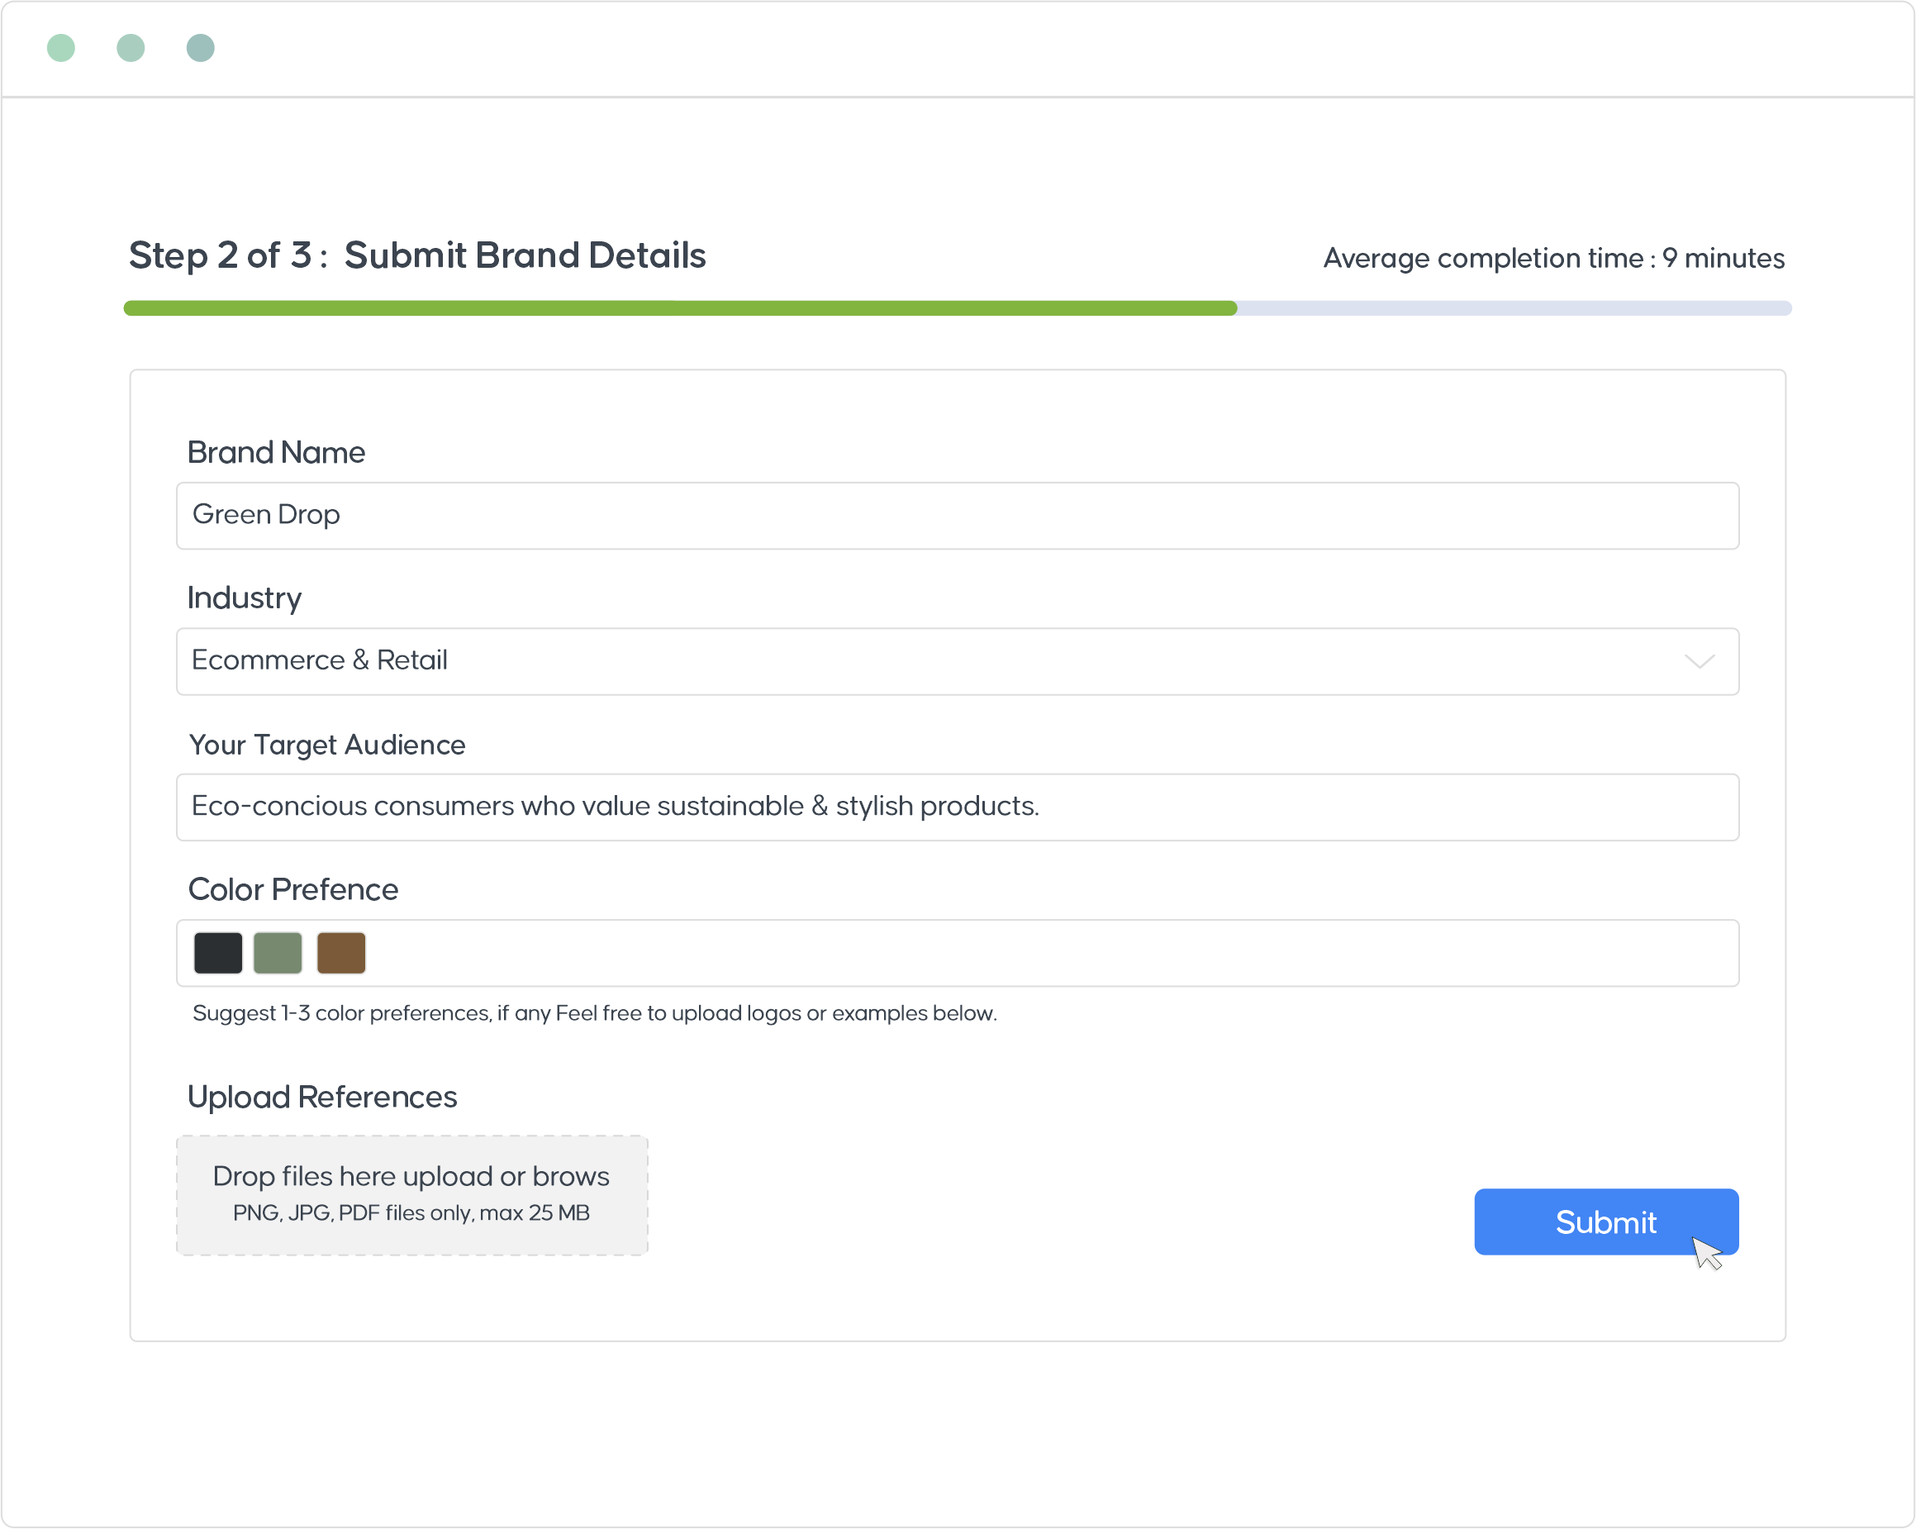The width and height of the screenshot is (1916, 1529).
Task: Choose the brown color swatch
Action: click(341, 953)
